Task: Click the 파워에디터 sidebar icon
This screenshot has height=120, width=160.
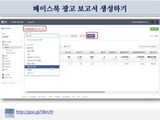Action: [3, 64]
